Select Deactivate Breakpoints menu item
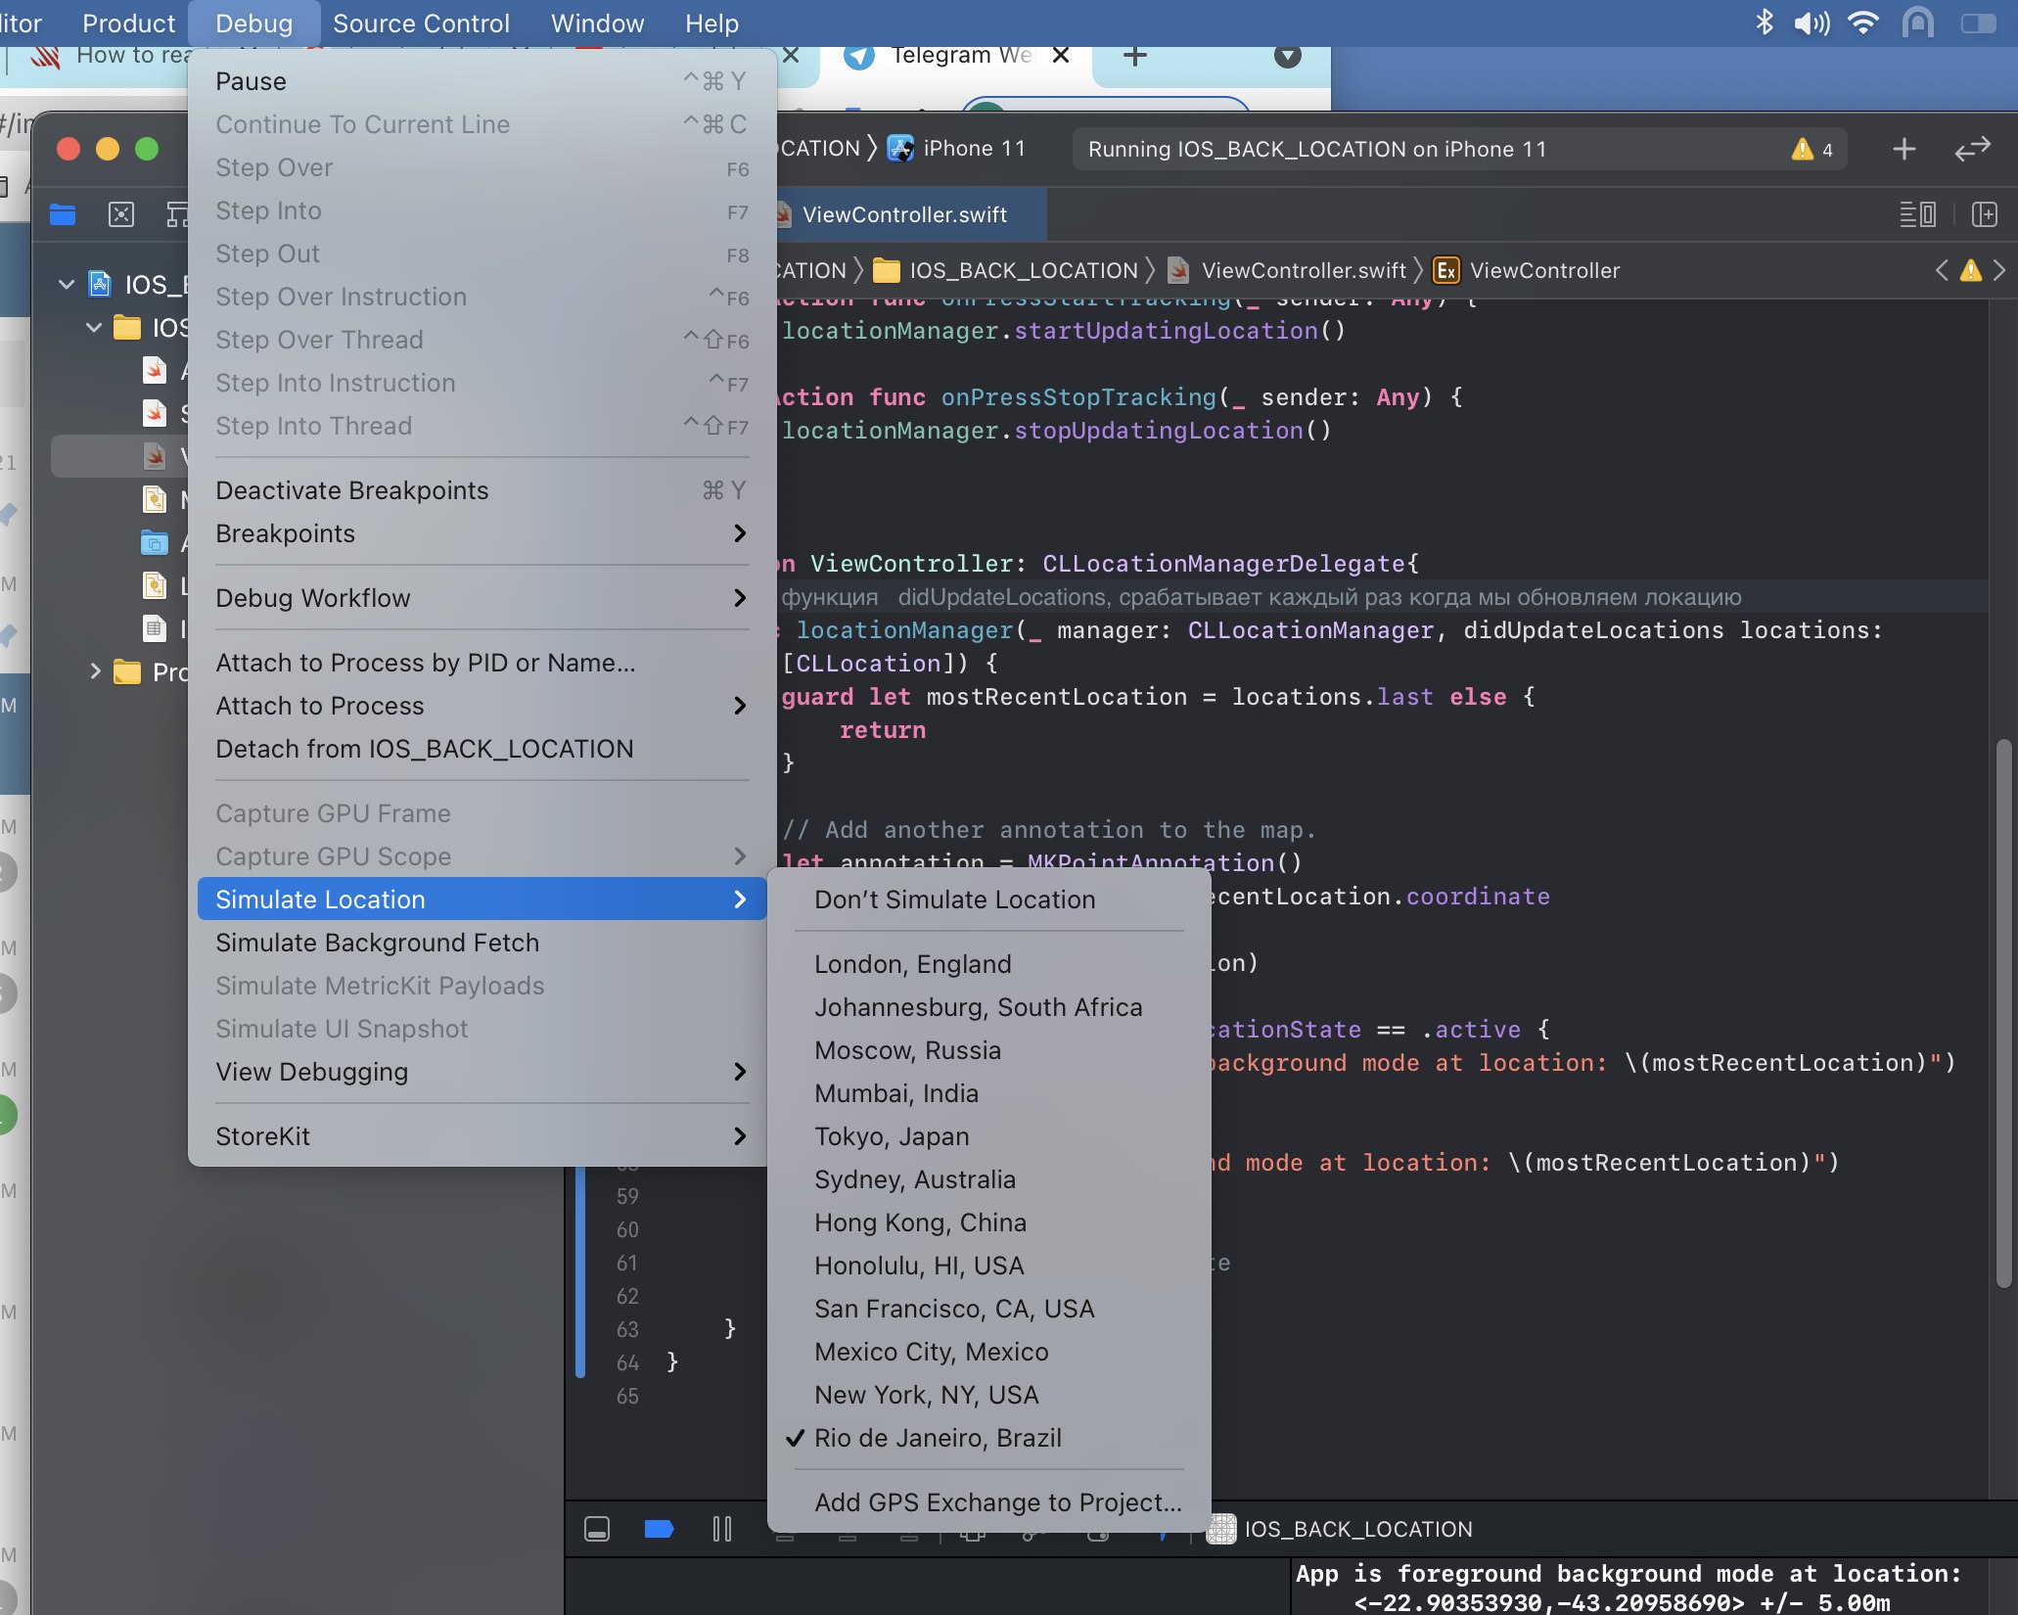 [482, 490]
